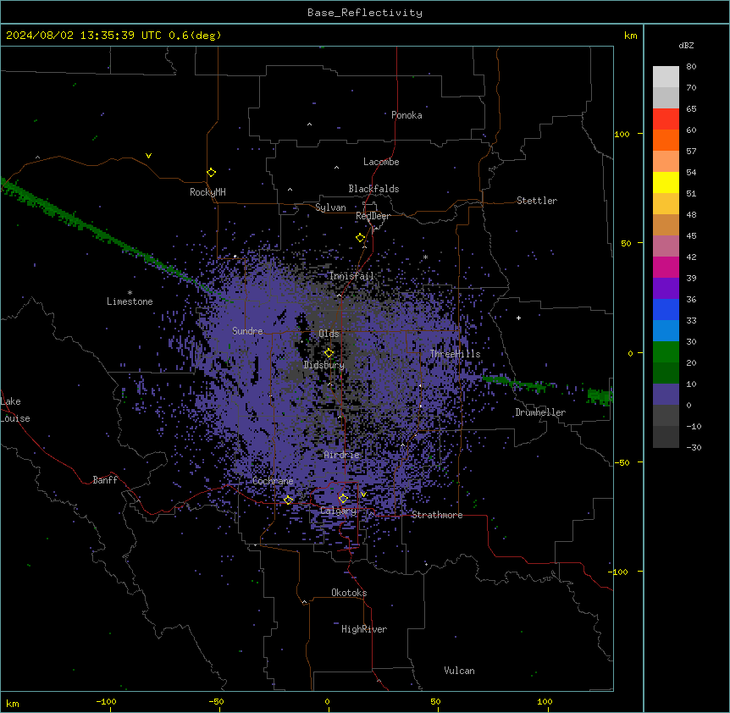730x713 pixels.
Task: Click the yellow V marker northeast of Calgary
Action: pyautogui.click(x=363, y=495)
